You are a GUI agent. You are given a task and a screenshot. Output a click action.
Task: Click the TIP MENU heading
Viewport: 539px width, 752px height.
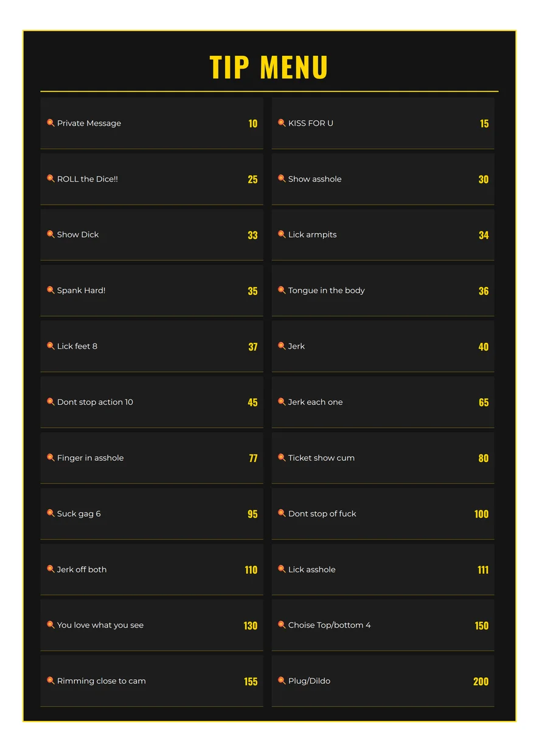(269, 67)
